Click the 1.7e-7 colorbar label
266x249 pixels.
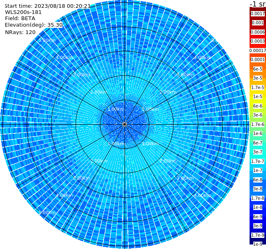pyautogui.click(x=258, y=161)
